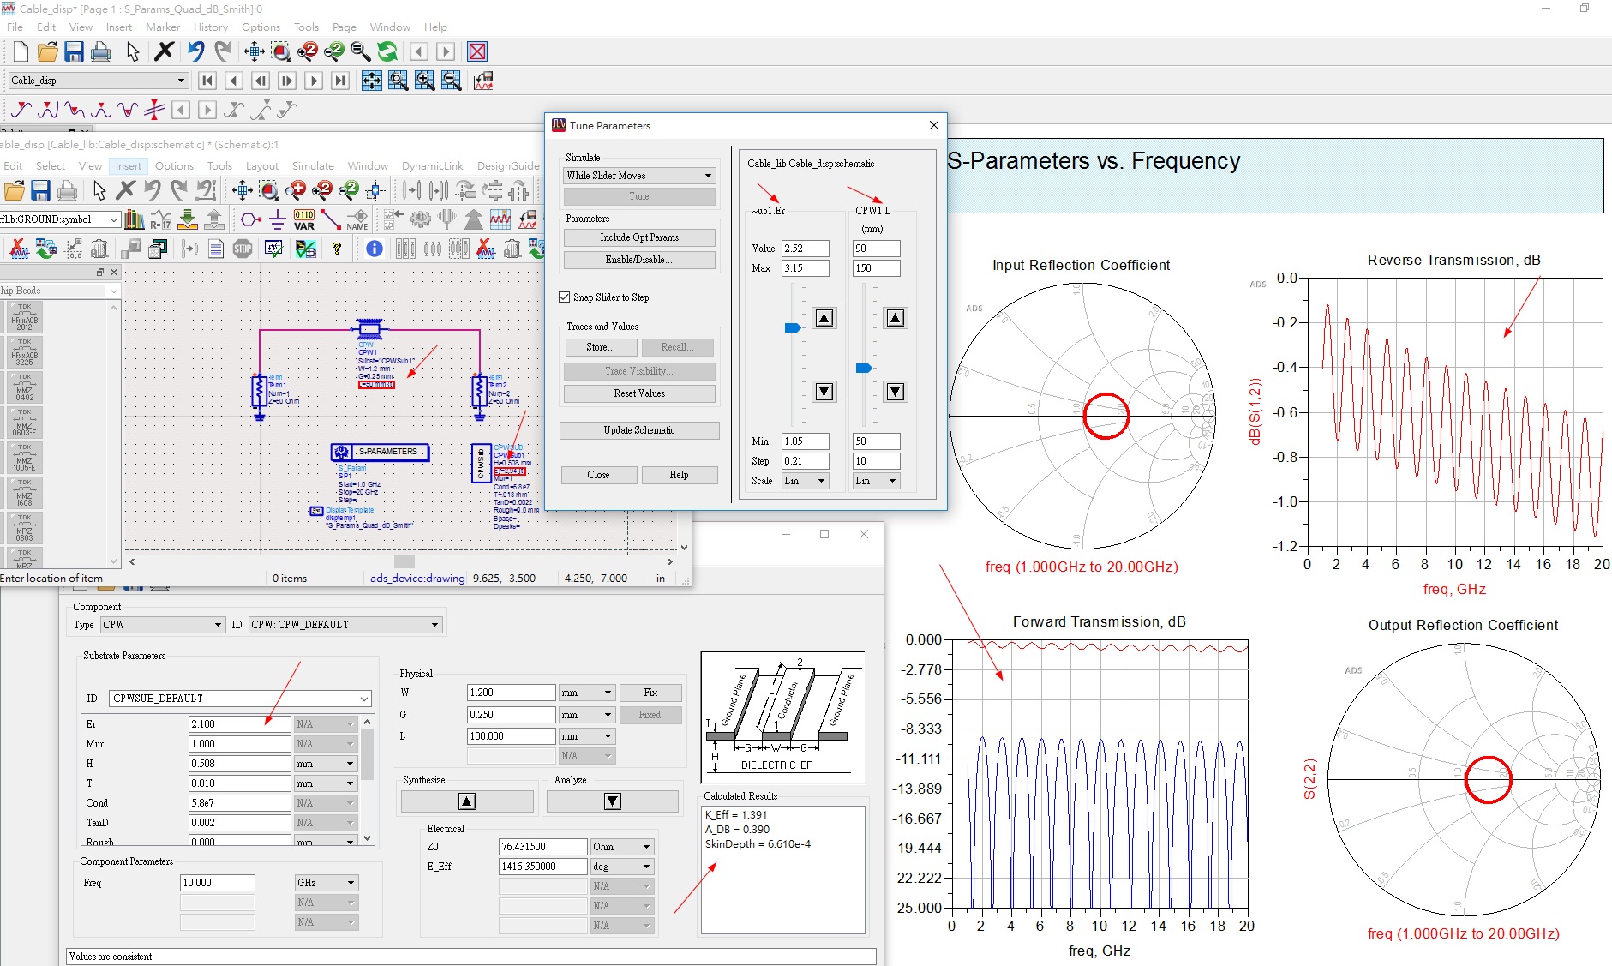The image size is (1612, 966).
Task: Click the Er tuning slider handle
Action: click(x=793, y=327)
